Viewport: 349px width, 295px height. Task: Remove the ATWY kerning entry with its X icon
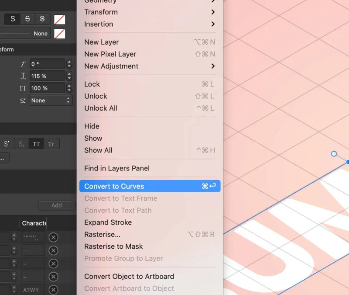point(53,290)
